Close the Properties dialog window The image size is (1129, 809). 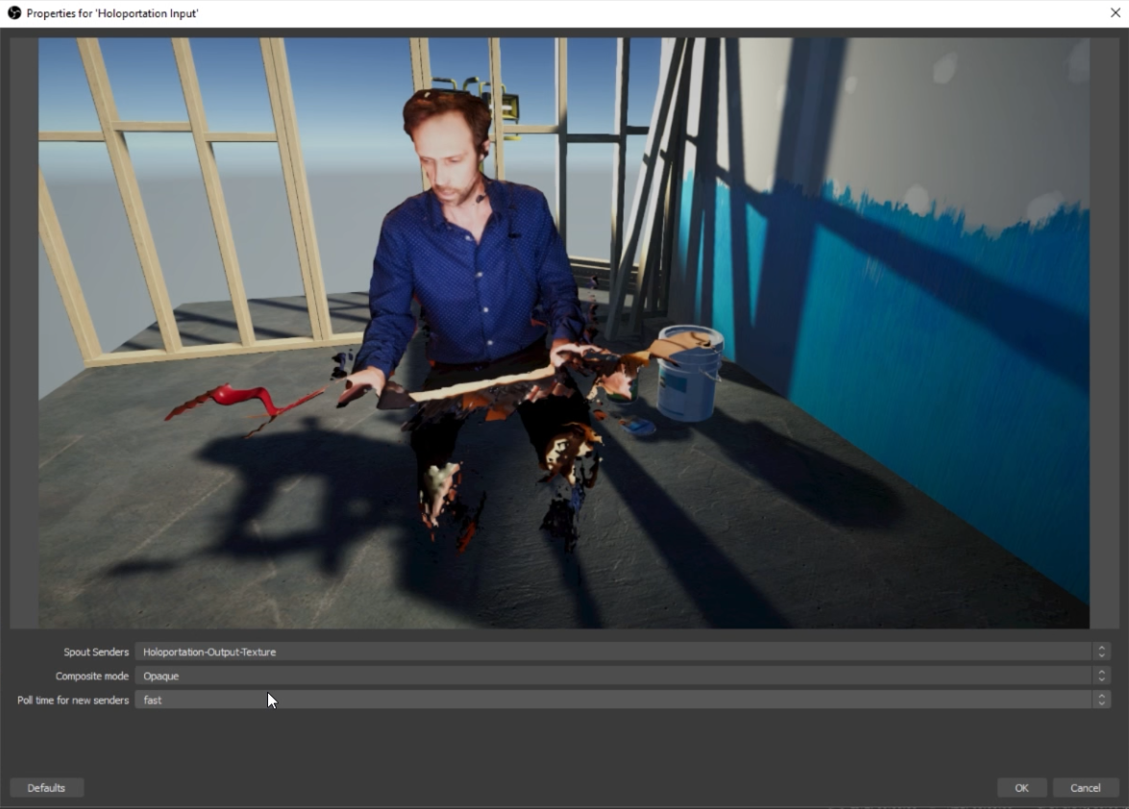[1115, 12]
